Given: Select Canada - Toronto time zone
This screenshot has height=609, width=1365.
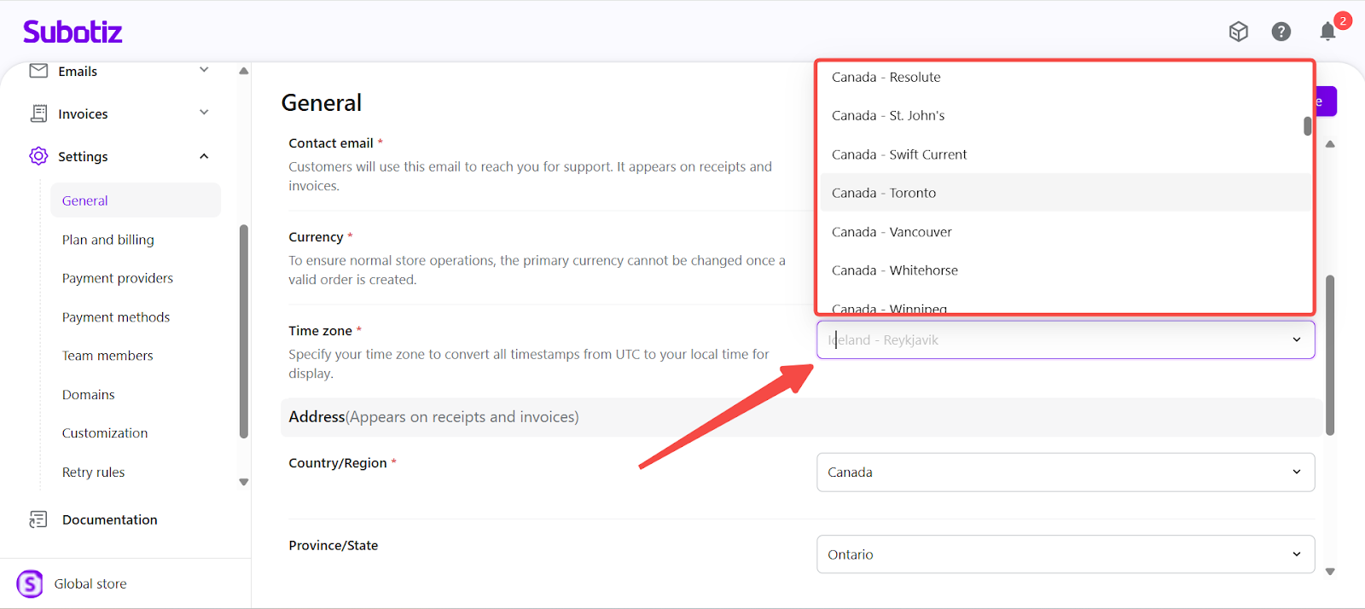Looking at the screenshot, I should [x=884, y=194].
